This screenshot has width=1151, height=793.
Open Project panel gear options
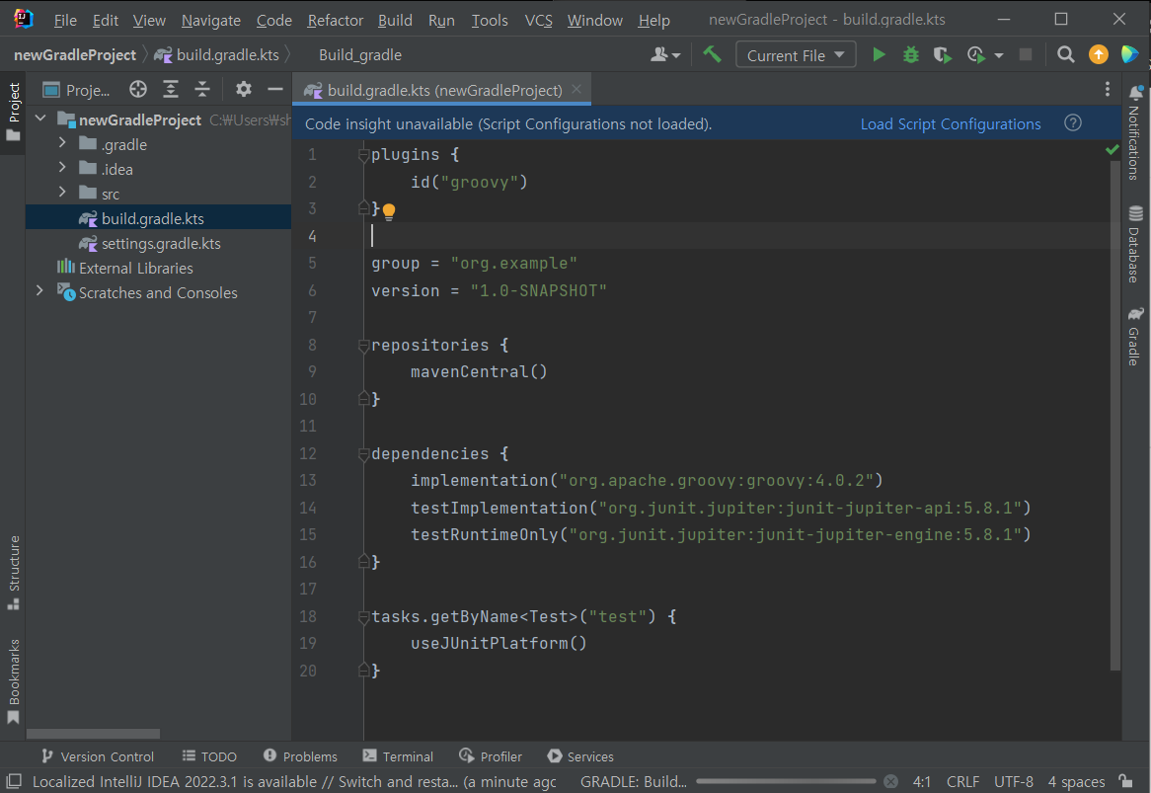coord(243,90)
